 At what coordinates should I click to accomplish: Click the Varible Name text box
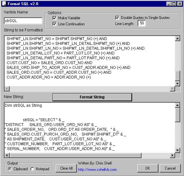(23, 21)
